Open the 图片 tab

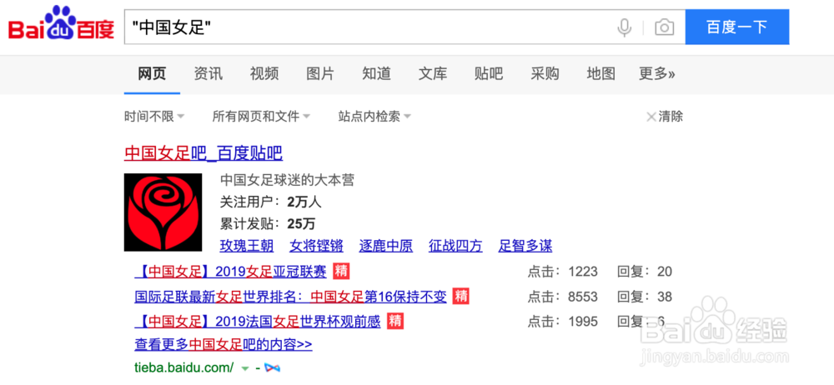[320, 73]
